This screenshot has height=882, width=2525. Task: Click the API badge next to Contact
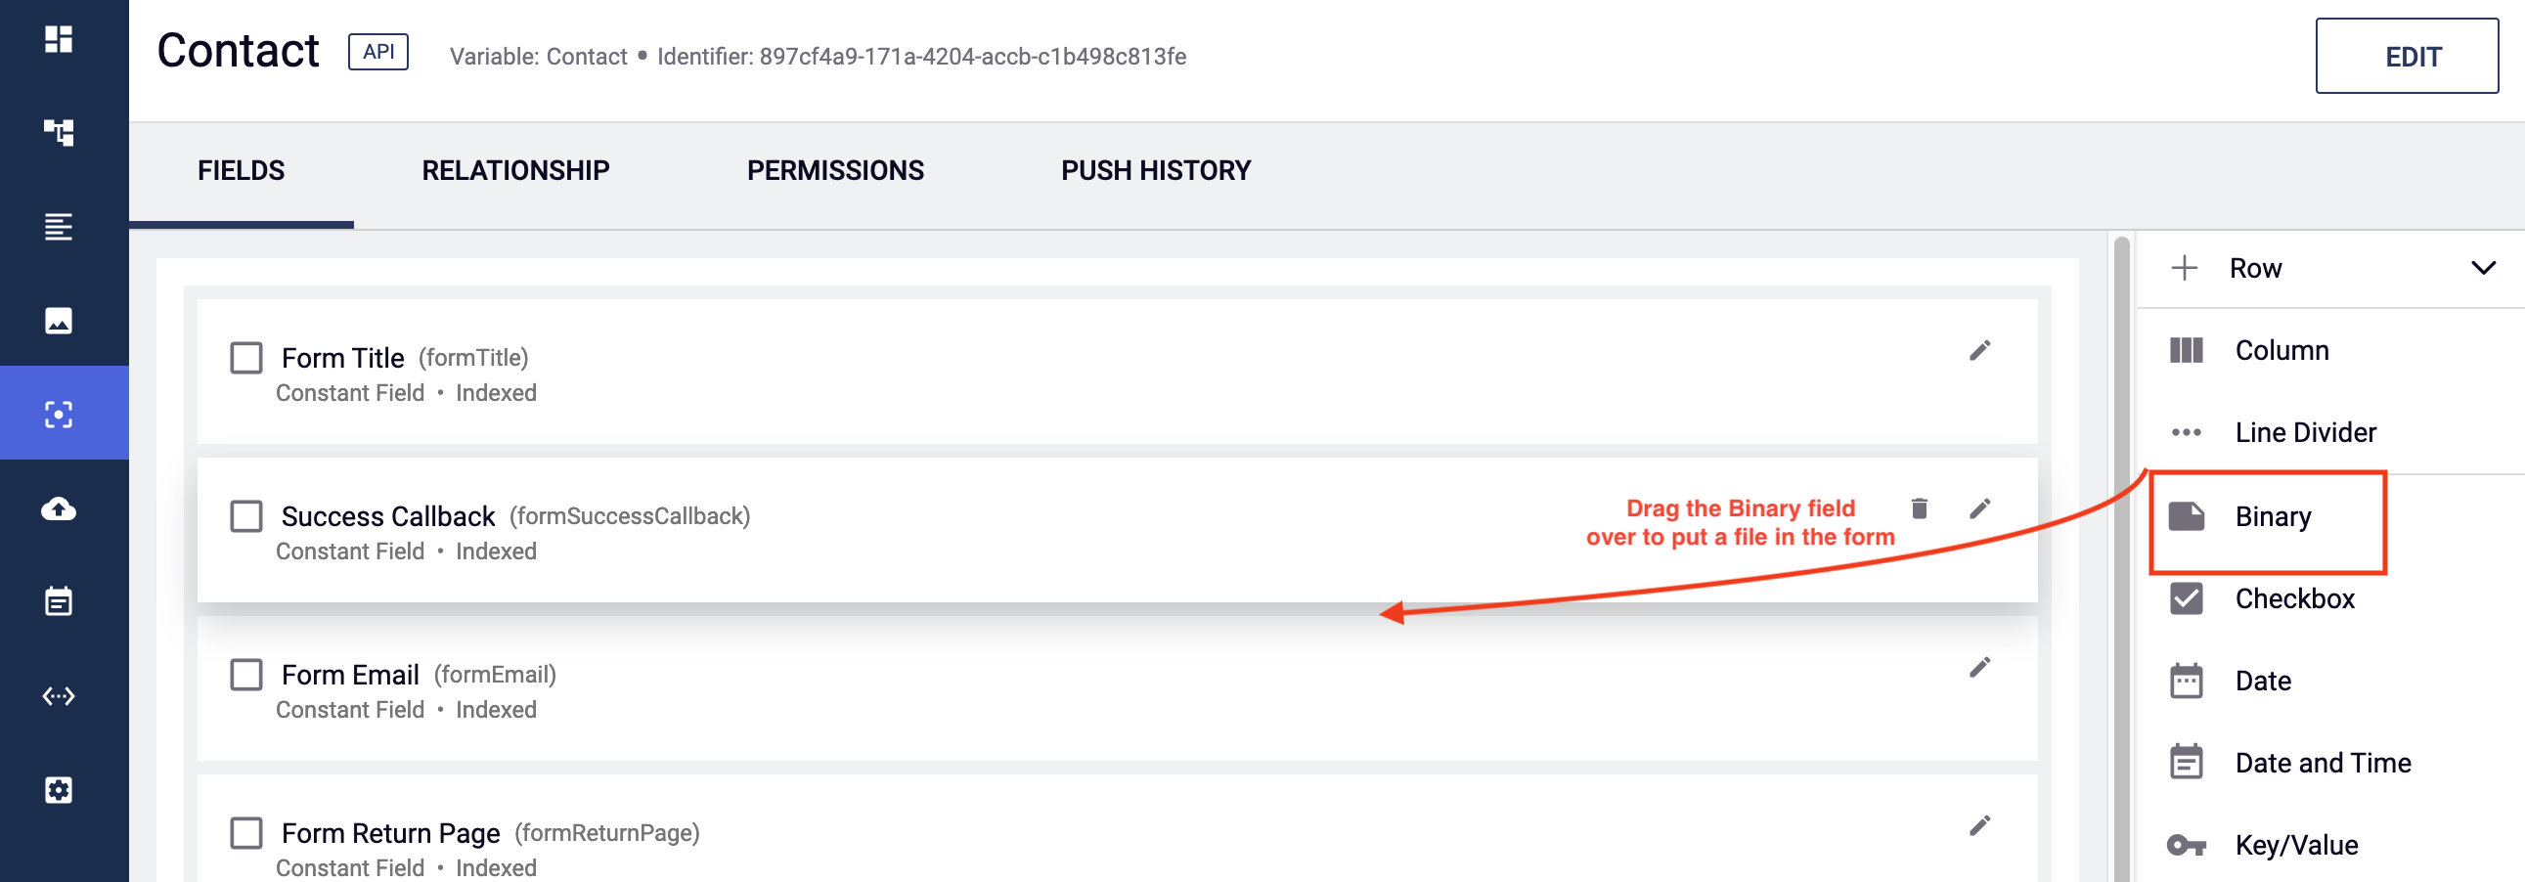pyautogui.click(x=378, y=52)
